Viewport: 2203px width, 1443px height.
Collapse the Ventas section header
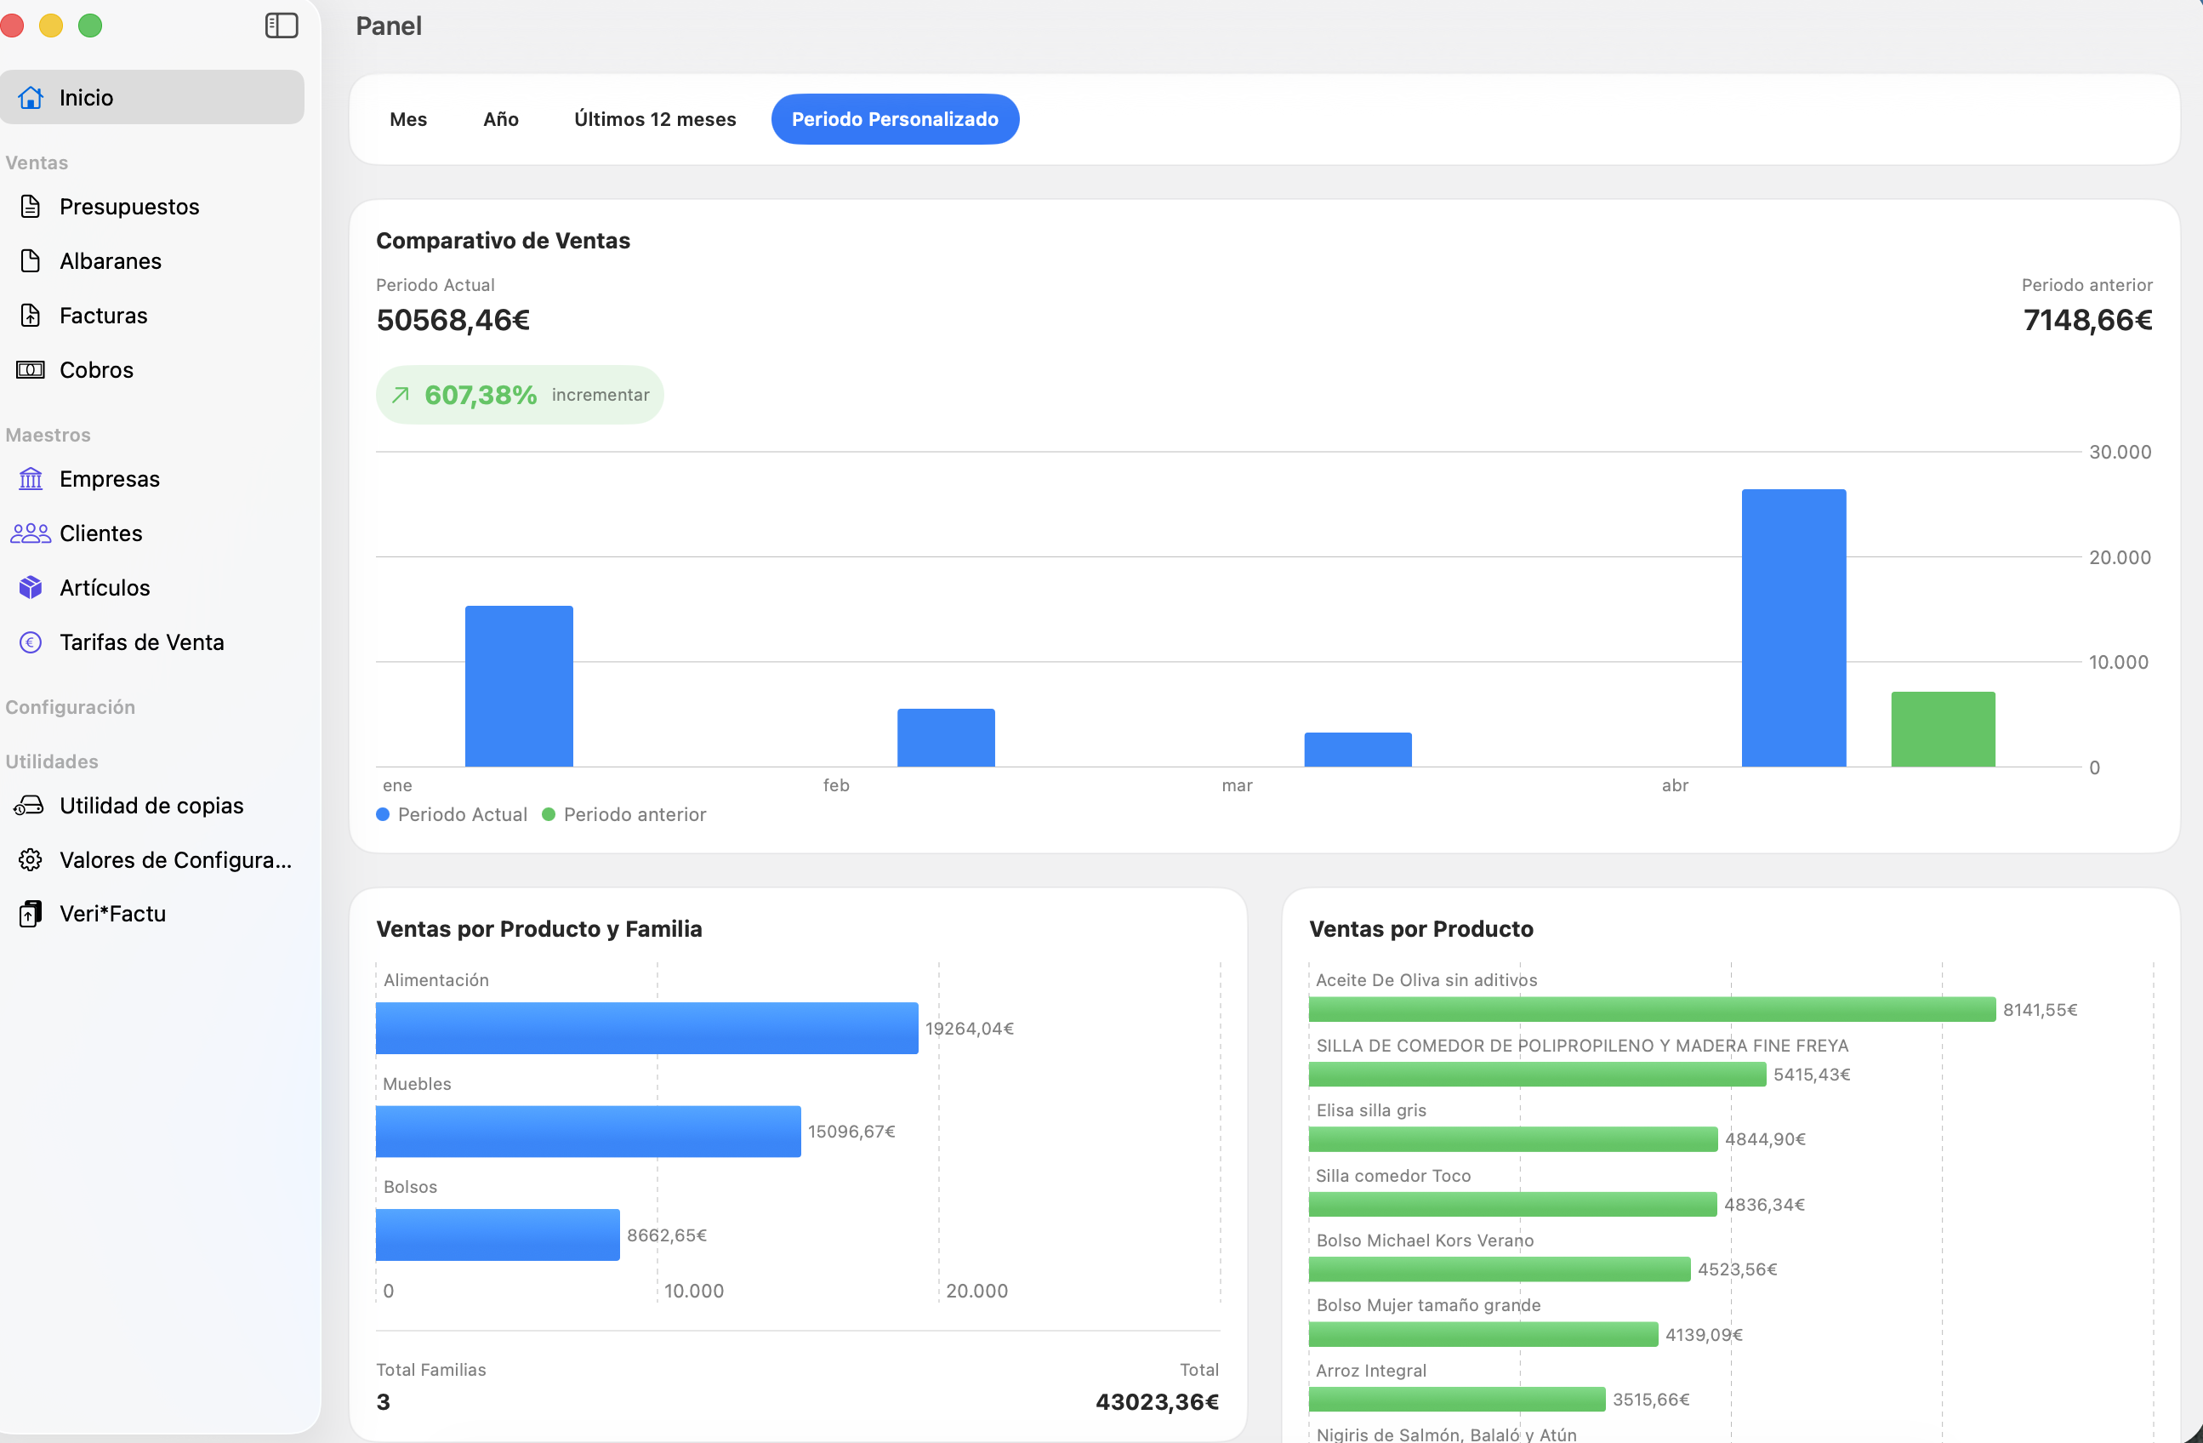click(x=37, y=163)
